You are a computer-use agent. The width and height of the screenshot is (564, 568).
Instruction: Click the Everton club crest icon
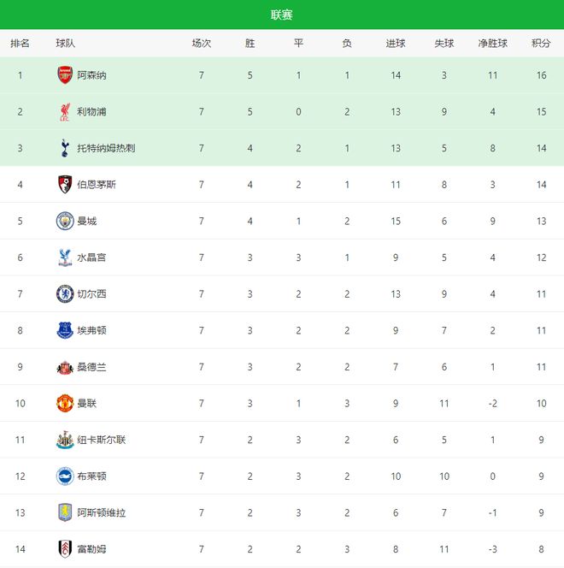point(65,330)
